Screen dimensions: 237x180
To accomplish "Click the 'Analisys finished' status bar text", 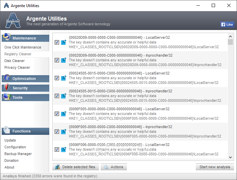I will (x=50, y=176).
